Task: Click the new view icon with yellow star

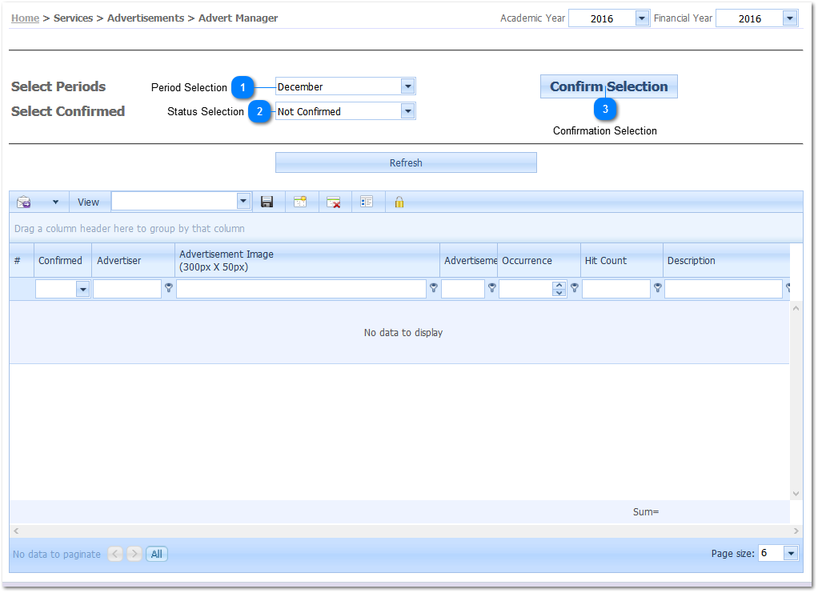Action: click(x=300, y=202)
